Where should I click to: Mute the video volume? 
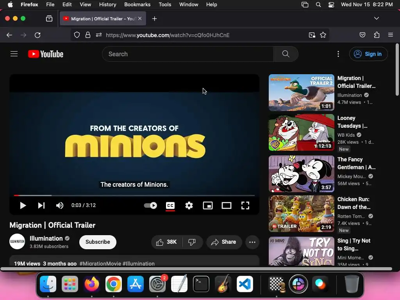(59, 205)
